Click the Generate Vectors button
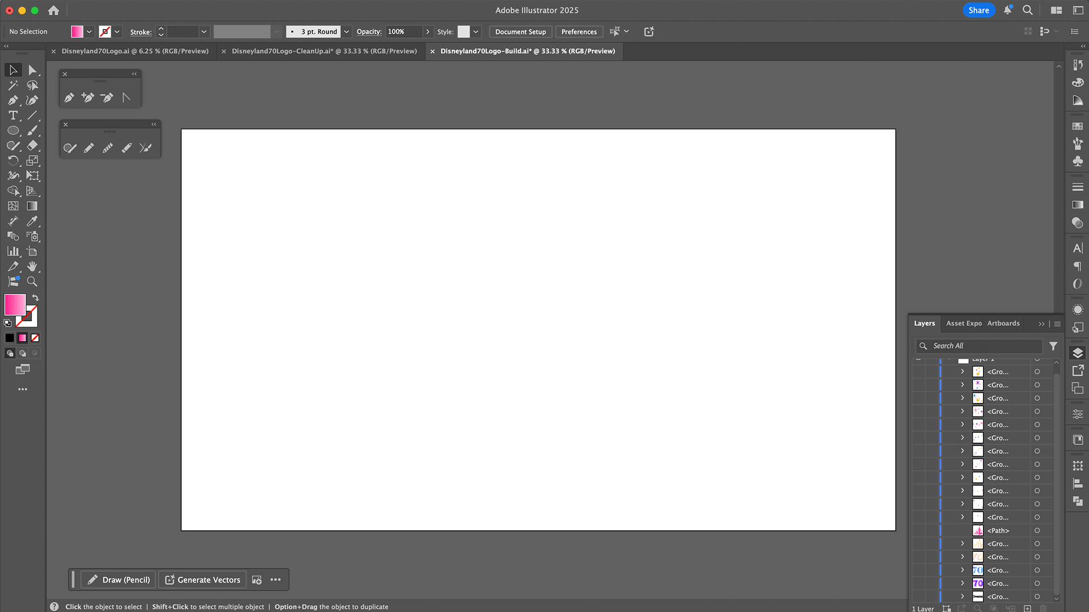1089x612 pixels. (x=202, y=580)
